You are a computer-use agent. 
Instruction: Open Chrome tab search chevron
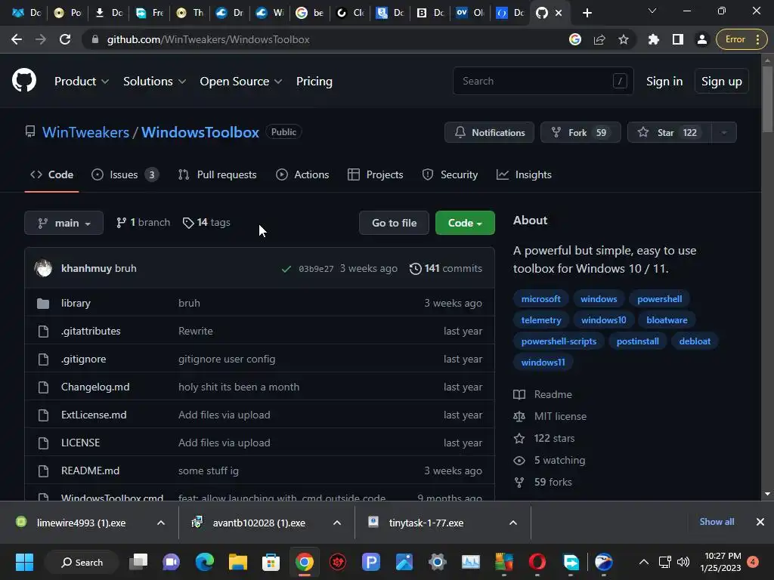(652, 11)
